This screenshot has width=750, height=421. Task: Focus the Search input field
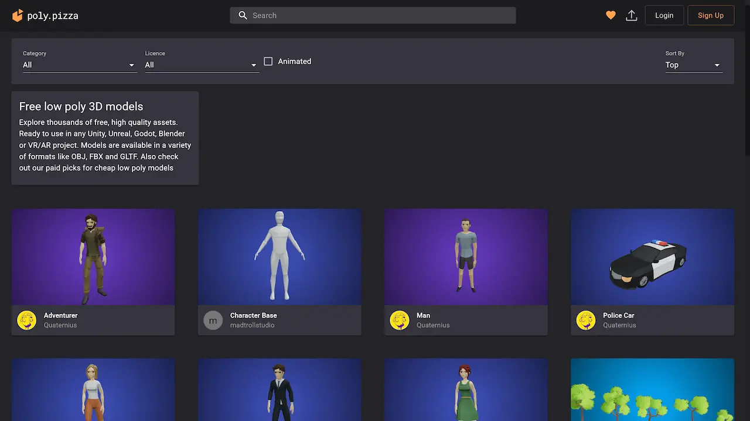pyautogui.click(x=373, y=16)
